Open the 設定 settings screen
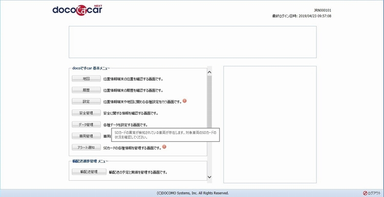384x197 pixels. pos(86,102)
